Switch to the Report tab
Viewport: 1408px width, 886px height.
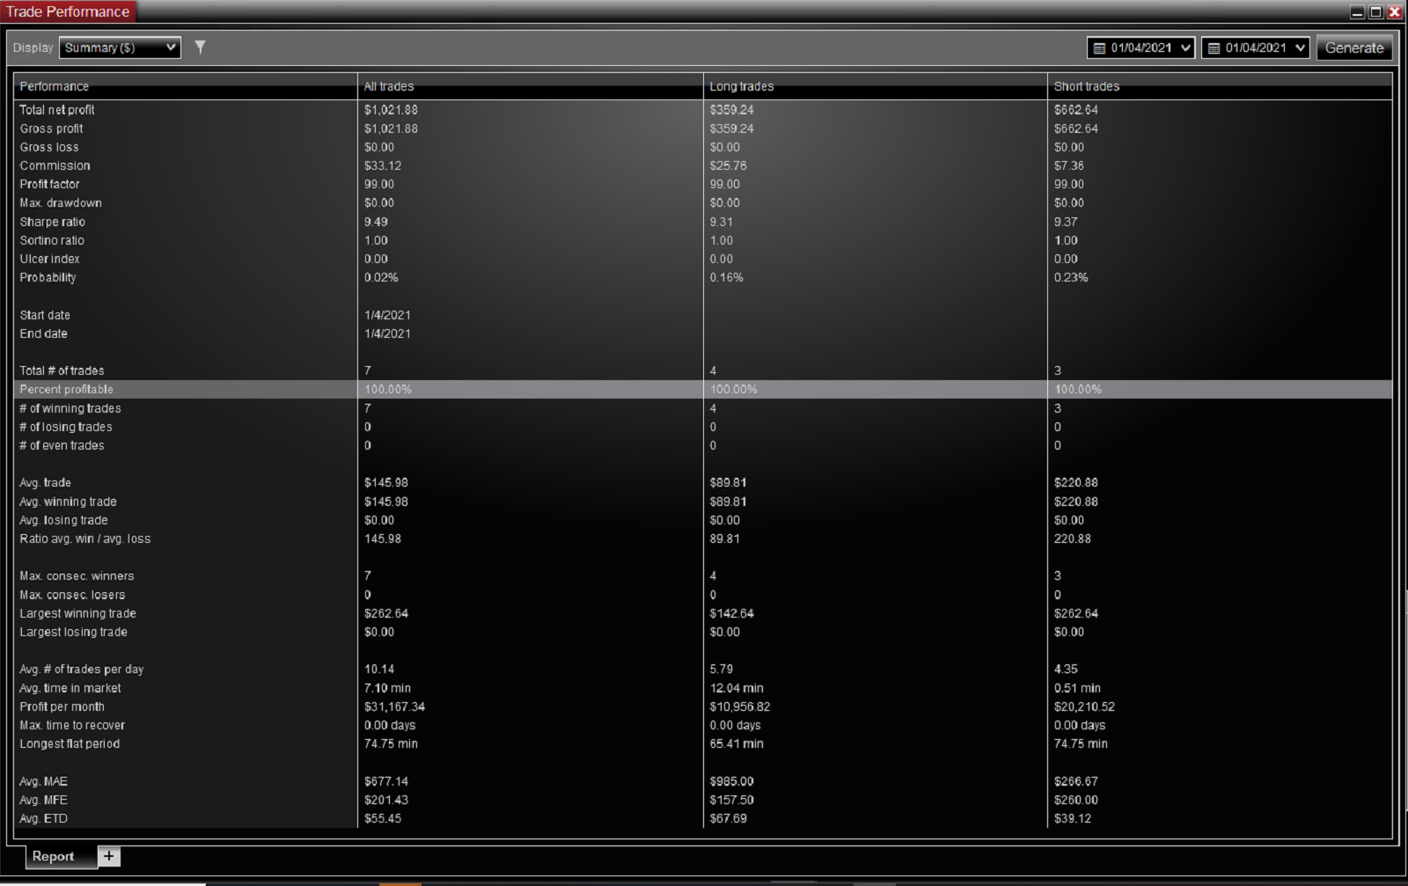click(x=53, y=856)
